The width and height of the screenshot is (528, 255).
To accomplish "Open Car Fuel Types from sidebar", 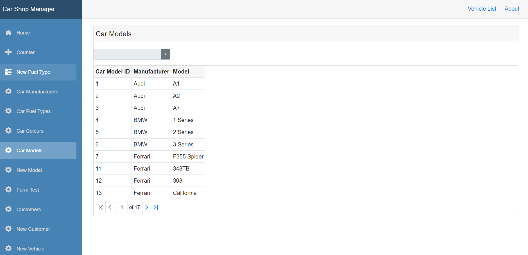I will click(x=33, y=111).
